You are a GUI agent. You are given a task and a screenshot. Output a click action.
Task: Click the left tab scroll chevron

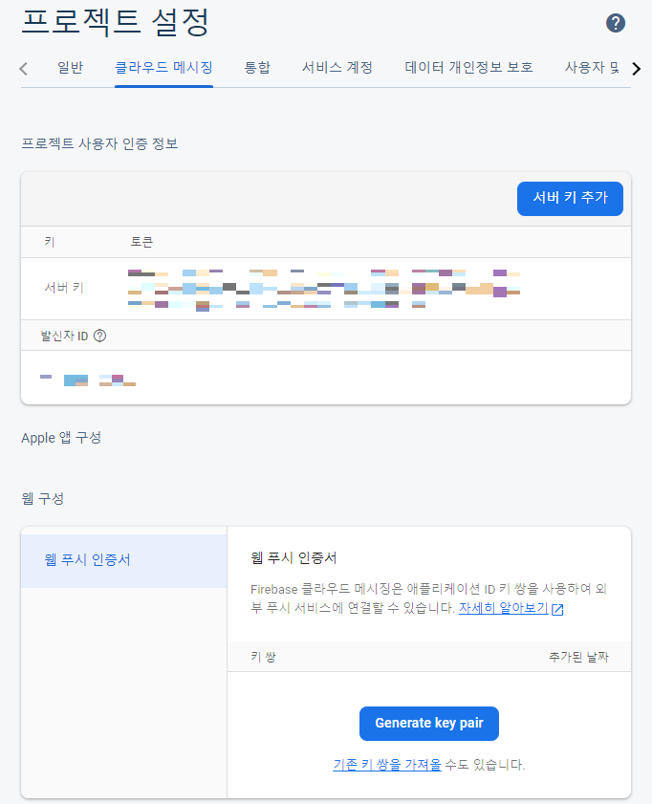point(23,69)
